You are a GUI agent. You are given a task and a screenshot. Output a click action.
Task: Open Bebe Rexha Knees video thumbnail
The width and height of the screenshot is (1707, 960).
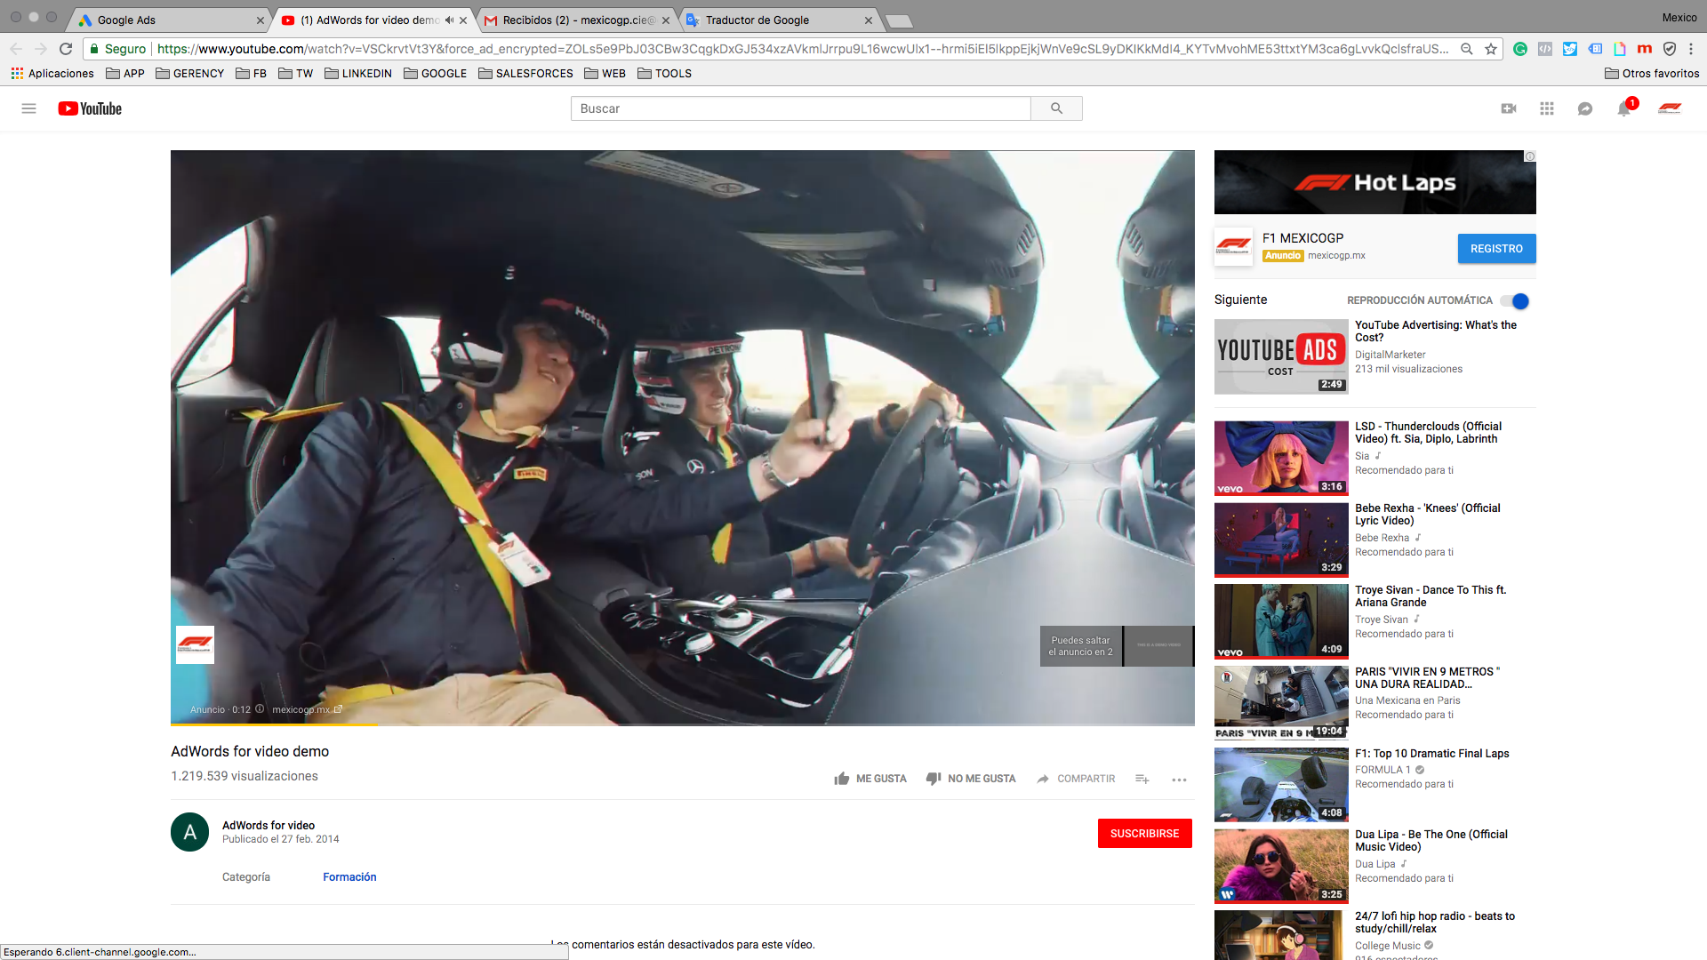[1281, 540]
